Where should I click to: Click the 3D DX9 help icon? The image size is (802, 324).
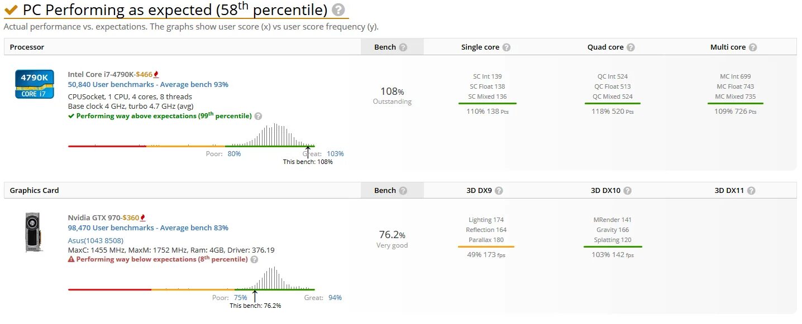point(499,191)
